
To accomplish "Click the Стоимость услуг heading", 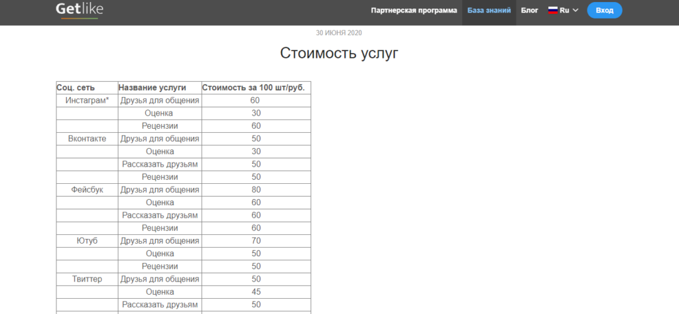I will (339, 53).
